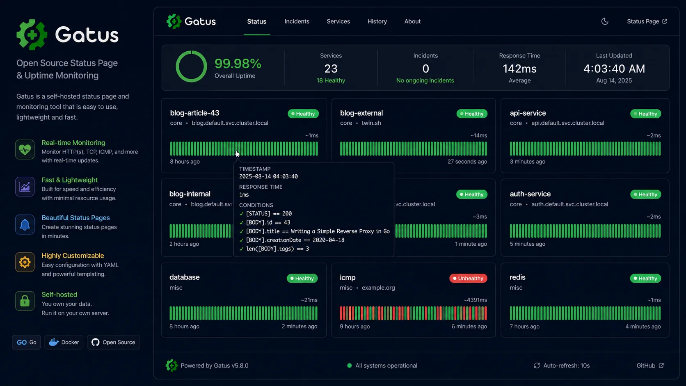Click the GitHub octocat icon beside Open Source
The height and width of the screenshot is (386, 686).
coord(95,342)
